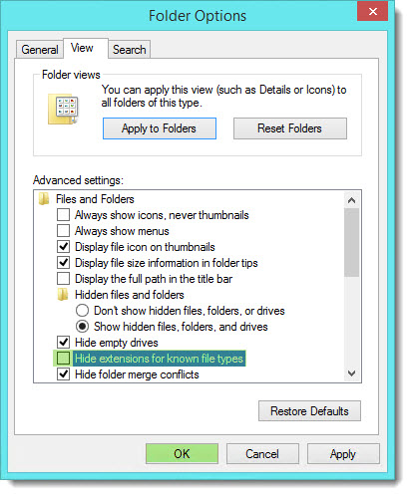Uncheck Display file icon on thumbnails
This screenshot has width=410, height=495.
click(63, 247)
